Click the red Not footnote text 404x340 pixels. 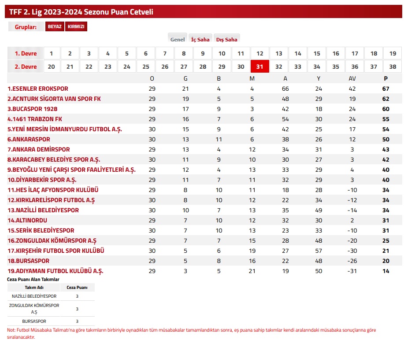(192, 333)
